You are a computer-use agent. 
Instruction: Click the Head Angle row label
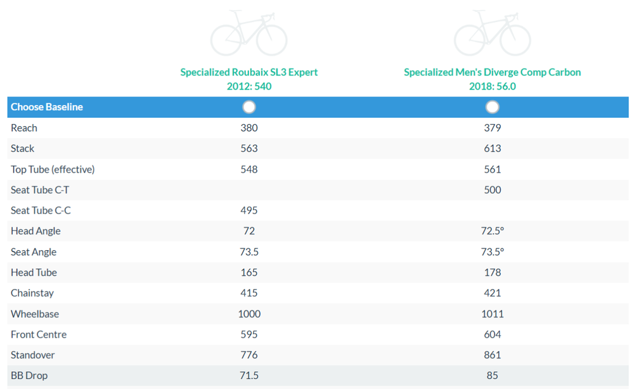coord(36,231)
